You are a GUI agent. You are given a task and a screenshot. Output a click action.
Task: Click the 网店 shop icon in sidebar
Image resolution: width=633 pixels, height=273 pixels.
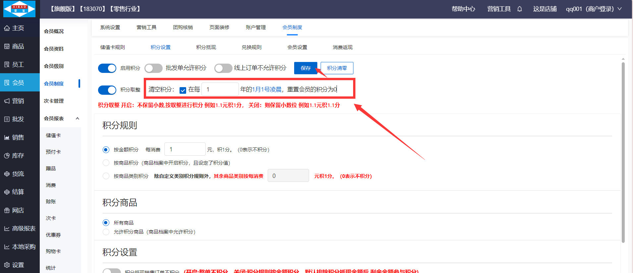coord(7,210)
